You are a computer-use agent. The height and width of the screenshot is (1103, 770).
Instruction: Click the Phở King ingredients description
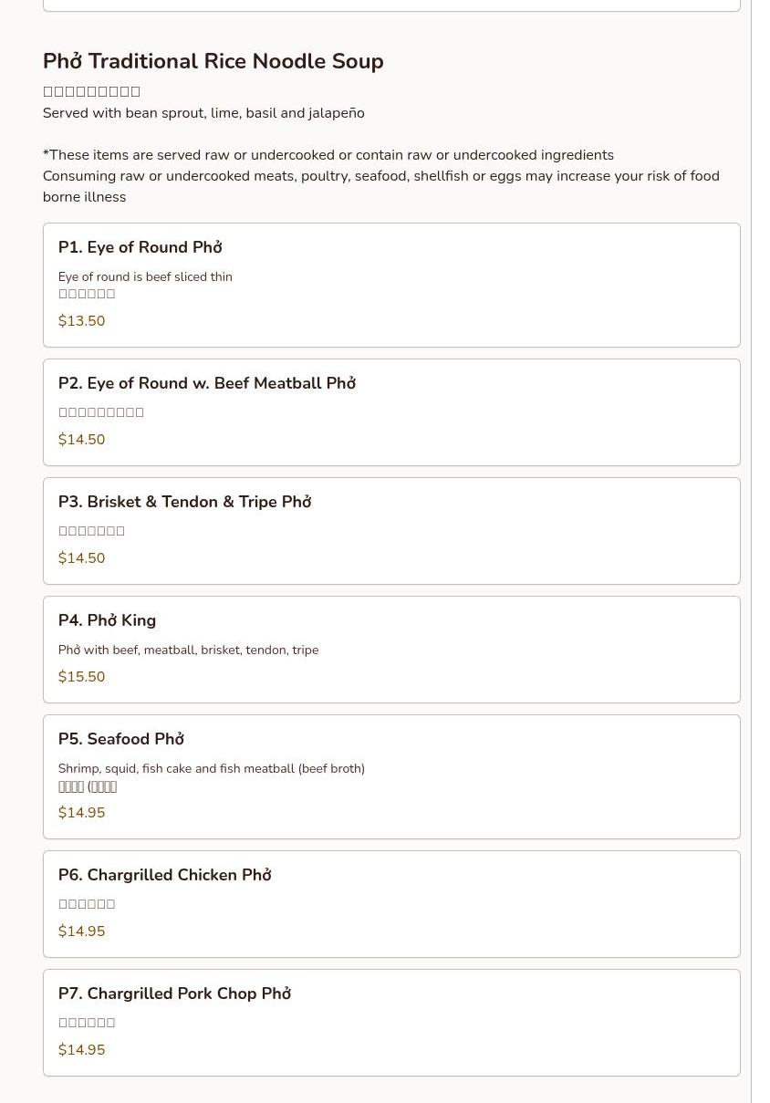189,650
